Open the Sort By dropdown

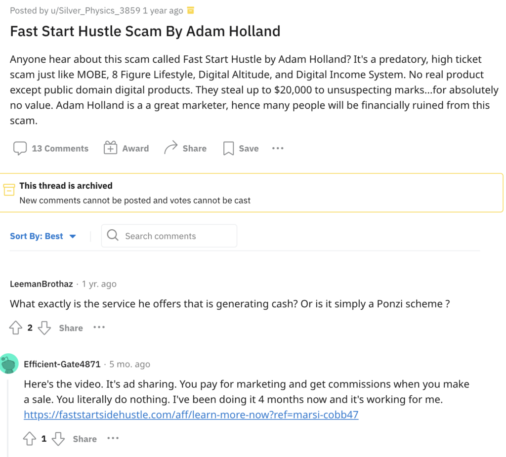tap(43, 236)
